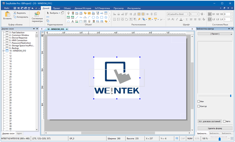Toggle the Контур (outline) checkbox
The height and width of the screenshot is (142, 235).
[x=198, y=106]
